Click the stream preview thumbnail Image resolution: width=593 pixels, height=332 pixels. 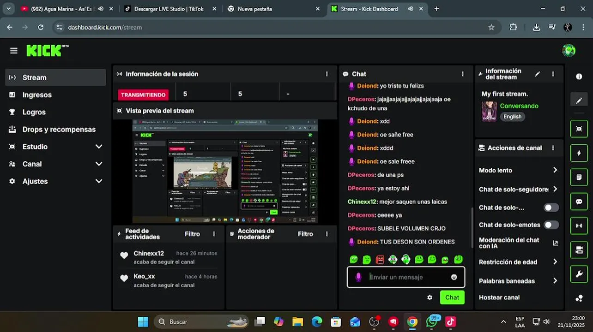(225, 172)
